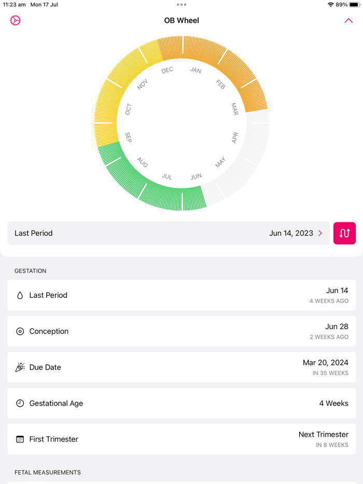The width and height of the screenshot is (363, 484).
Task: Open the Last Period date picker chevron
Action: 320,233
